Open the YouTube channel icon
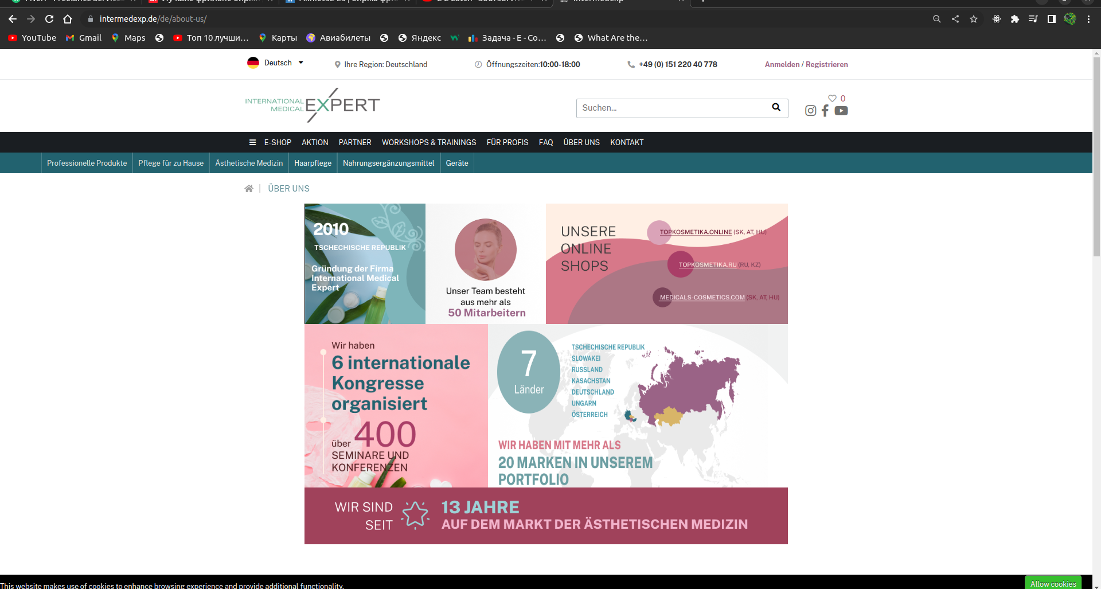 pos(841,111)
